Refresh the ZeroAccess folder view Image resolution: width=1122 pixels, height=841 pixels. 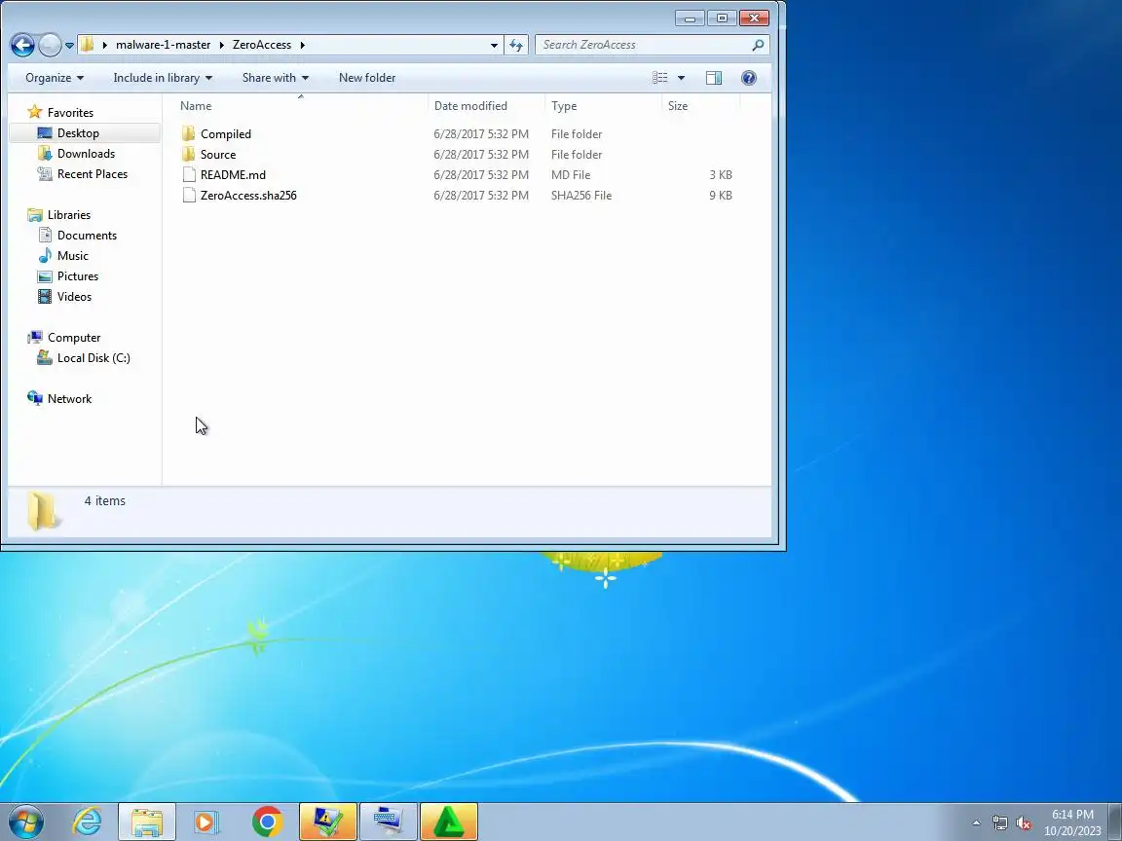(x=516, y=45)
